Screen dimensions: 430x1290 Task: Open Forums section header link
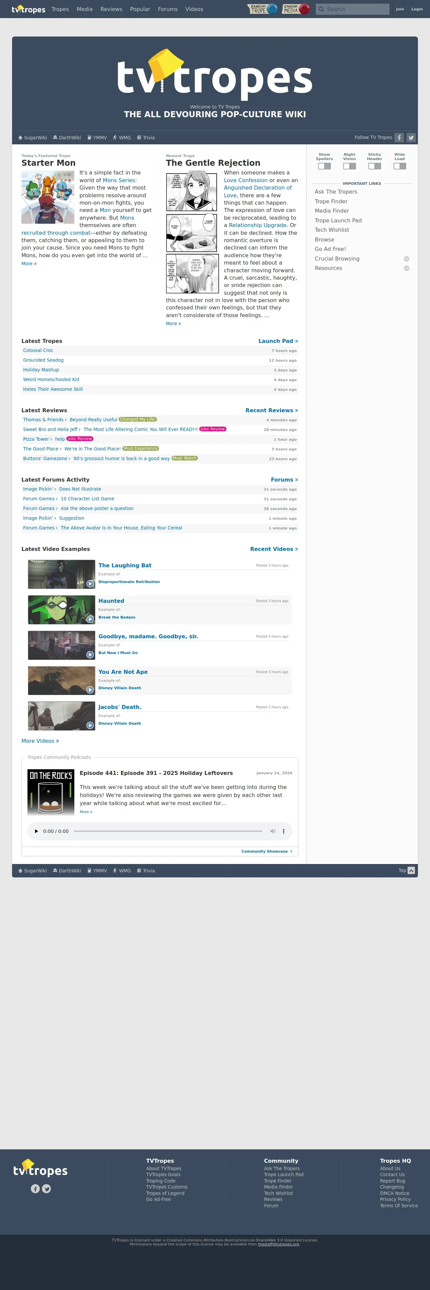(284, 480)
